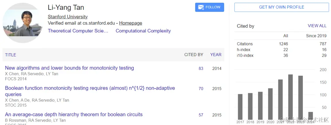Sort publications by Title column header
Viewport: 331px width, 125px height.
pos(11,55)
